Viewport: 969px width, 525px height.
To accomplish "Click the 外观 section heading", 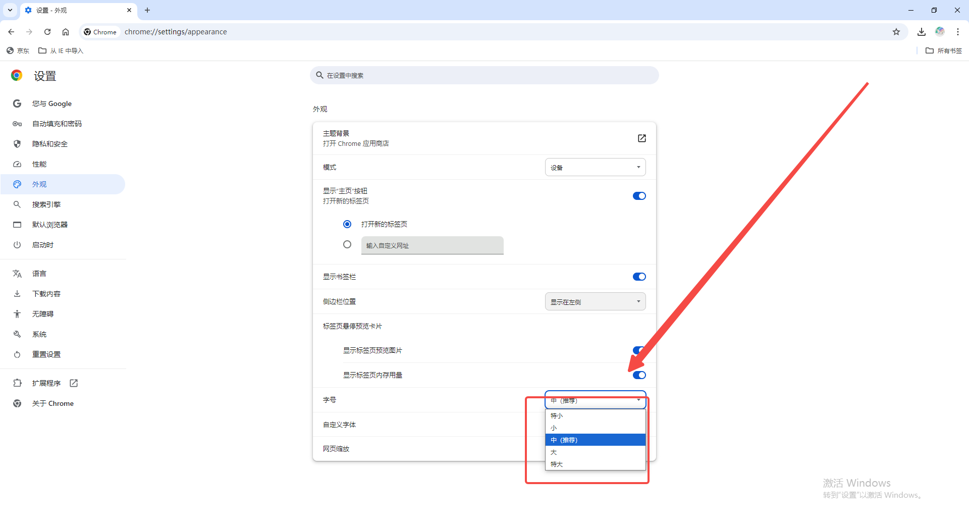I will 320,109.
